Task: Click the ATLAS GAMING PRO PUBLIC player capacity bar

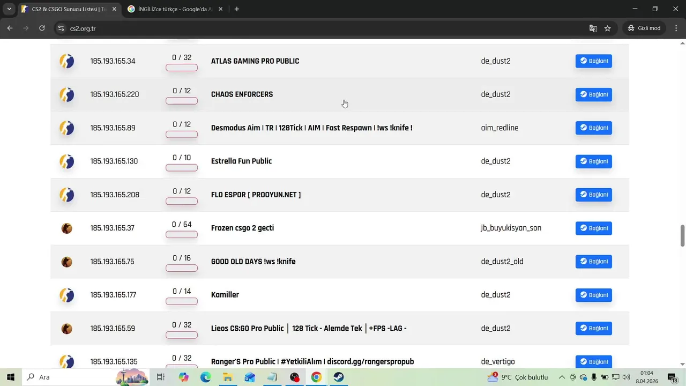Action: coord(182,68)
